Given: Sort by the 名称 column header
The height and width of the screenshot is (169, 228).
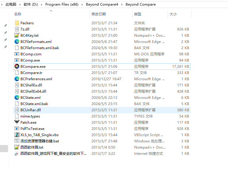Looking at the screenshot, I should pyautogui.click(x=18, y=14).
